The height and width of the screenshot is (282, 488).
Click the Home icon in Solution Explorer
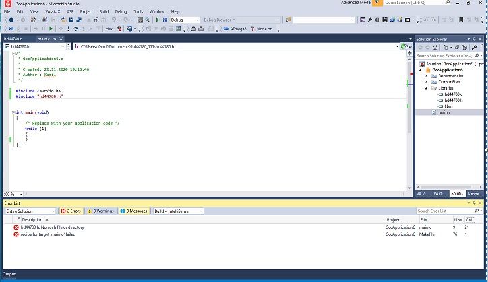click(435, 48)
